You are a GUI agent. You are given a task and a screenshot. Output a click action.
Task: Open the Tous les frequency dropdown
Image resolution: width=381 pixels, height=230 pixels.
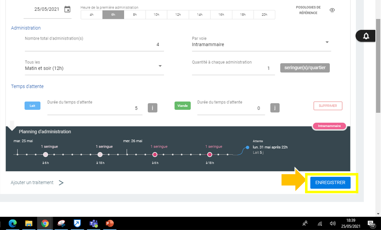[94, 68]
